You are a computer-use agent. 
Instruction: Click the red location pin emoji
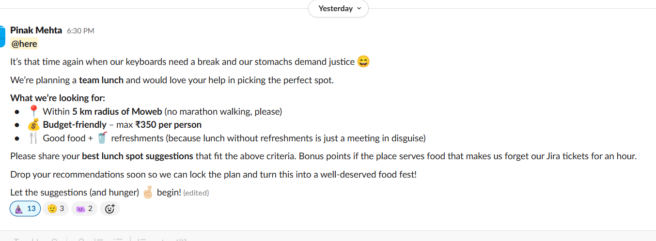tap(33, 111)
